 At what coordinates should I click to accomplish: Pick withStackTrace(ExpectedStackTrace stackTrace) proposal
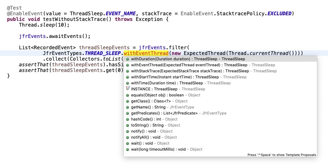(x=220, y=71)
